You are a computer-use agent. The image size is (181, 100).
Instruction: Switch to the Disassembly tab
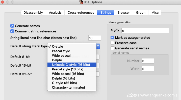pyautogui.click(x=33, y=12)
